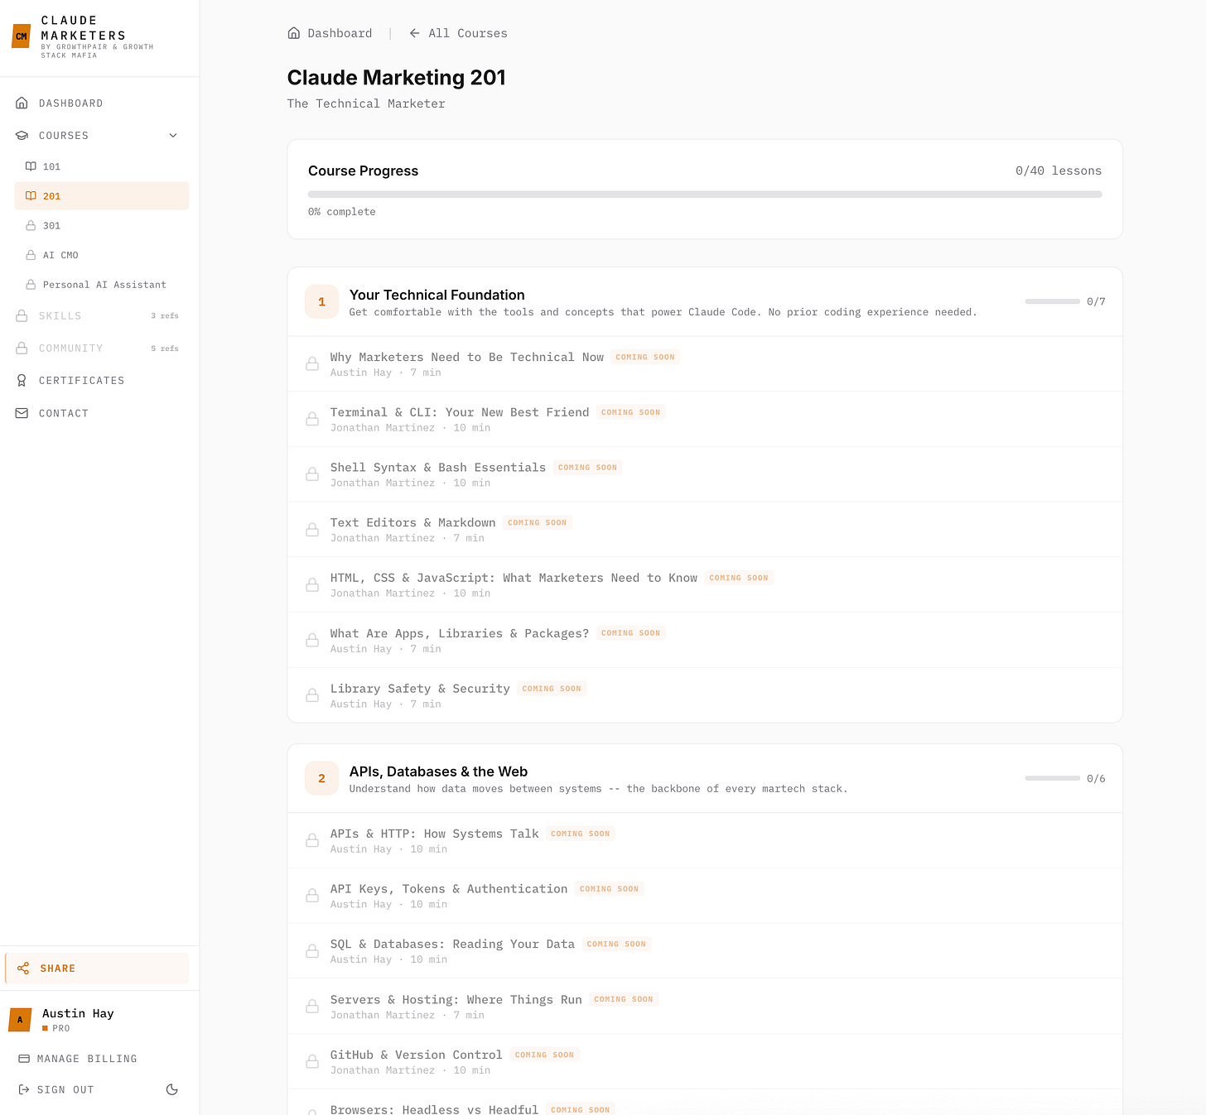Click lock icon for Terminal & CLI lesson
Viewport: 1206px width, 1115px height.
312,420
